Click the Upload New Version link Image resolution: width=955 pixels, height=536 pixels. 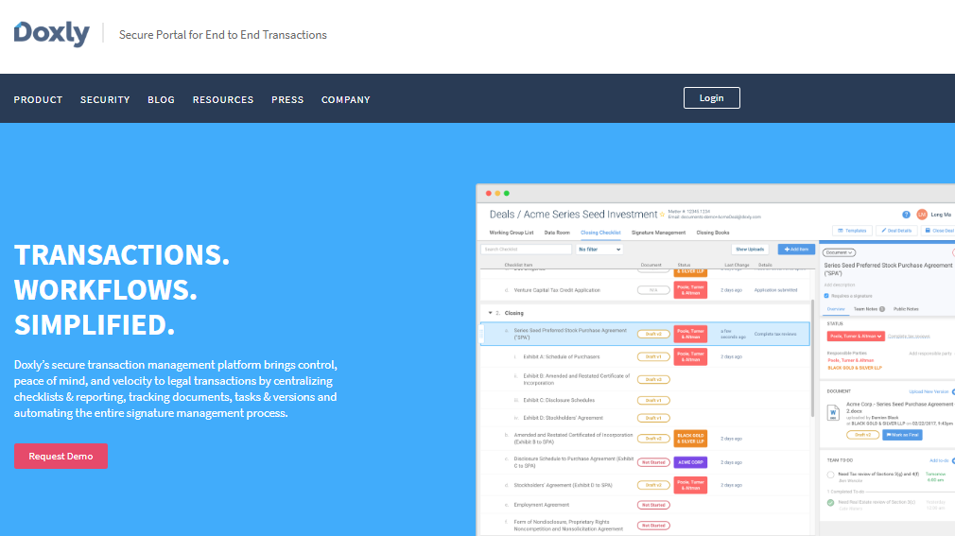pyautogui.click(x=929, y=391)
